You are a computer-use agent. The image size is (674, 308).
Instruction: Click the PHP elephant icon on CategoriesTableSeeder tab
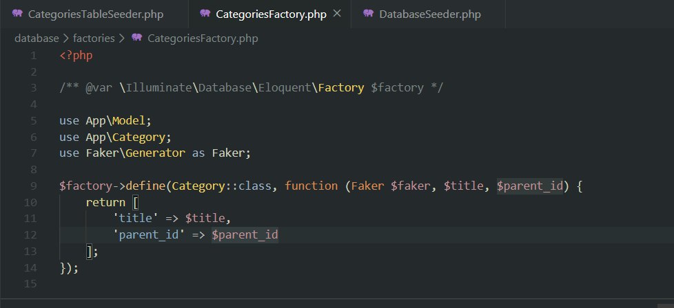18,13
